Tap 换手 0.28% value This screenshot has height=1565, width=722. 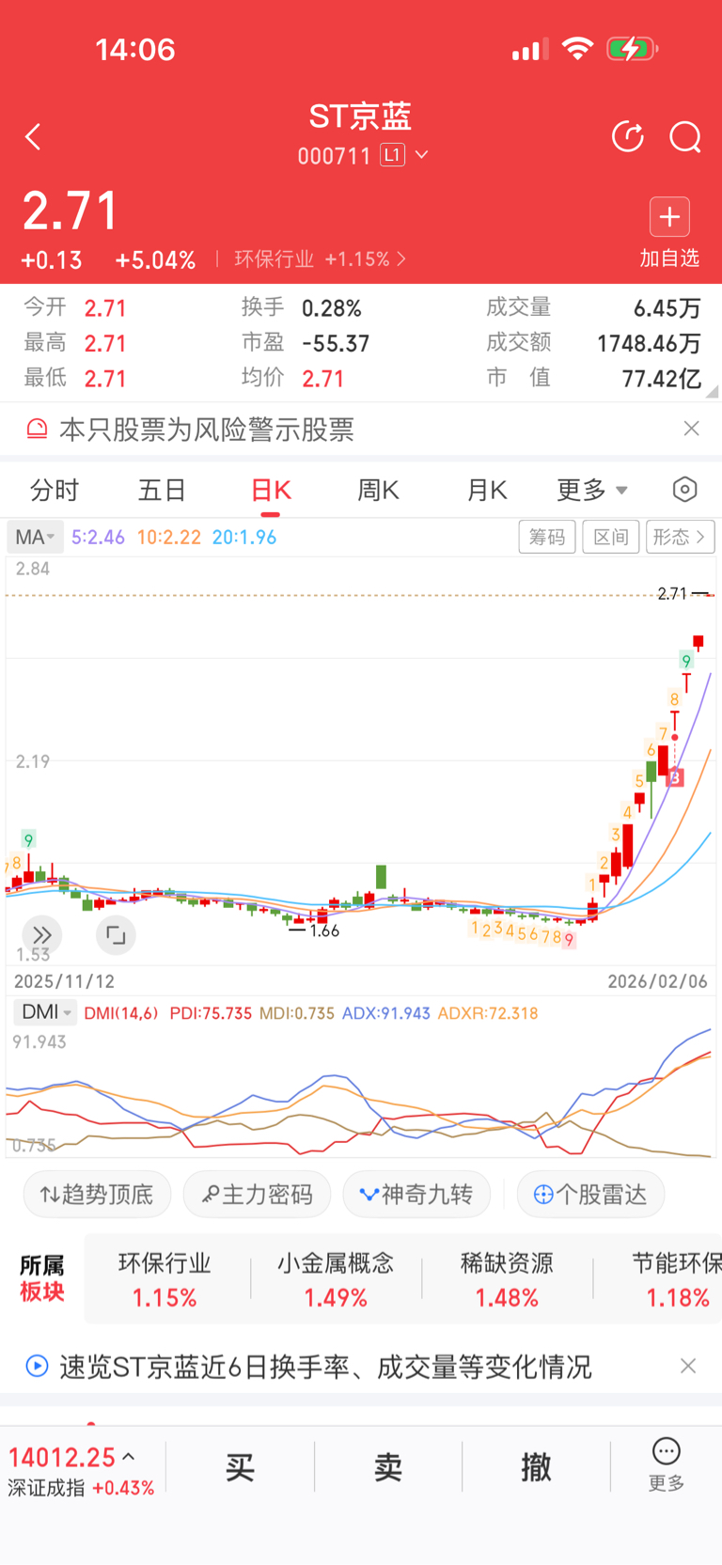pyautogui.click(x=332, y=308)
